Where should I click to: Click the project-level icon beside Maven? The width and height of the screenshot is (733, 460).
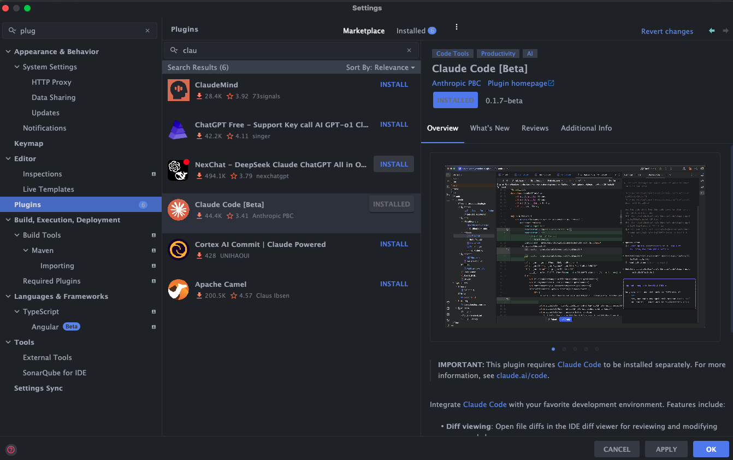click(153, 251)
